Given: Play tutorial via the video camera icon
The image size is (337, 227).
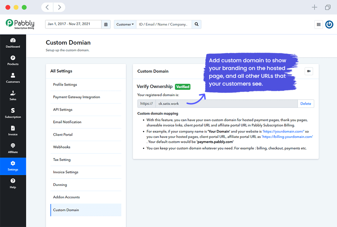Looking at the screenshot, I should pos(309,71).
